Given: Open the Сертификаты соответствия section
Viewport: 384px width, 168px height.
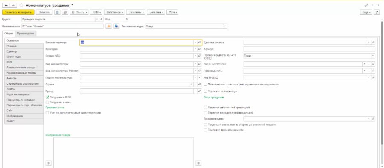Looking at the screenshot, I should point(24,83).
